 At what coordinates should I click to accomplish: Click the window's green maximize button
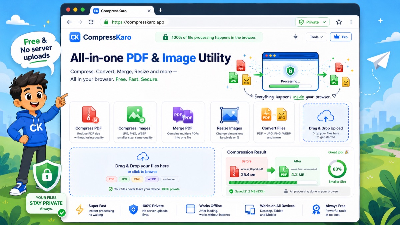(x=83, y=10)
